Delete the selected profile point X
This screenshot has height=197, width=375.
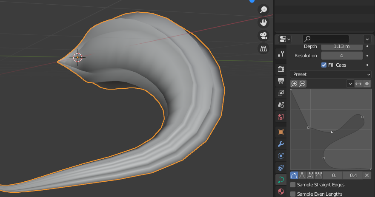(x=367, y=175)
